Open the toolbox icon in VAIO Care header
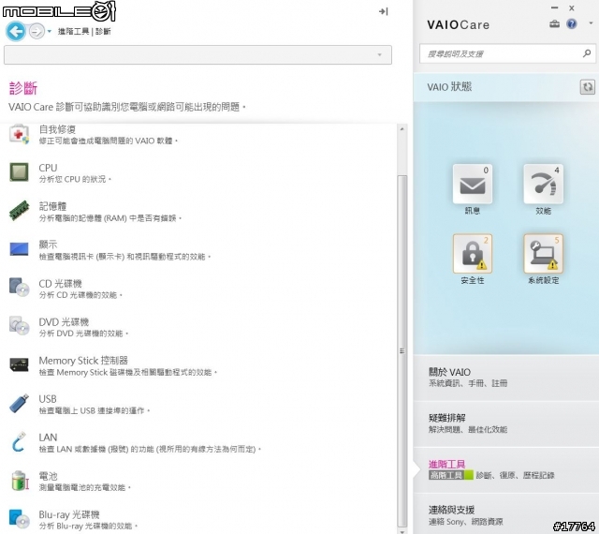This screenshot has width=599, height=534. [554, 24]
